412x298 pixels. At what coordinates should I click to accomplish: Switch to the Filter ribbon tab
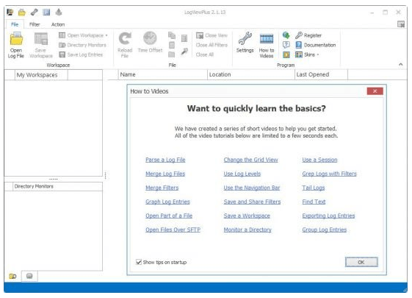pyautogui.click(x=35, y=24)
